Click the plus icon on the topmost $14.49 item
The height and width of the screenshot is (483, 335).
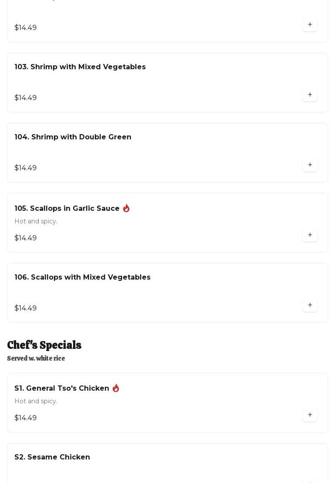click(310, 24)
